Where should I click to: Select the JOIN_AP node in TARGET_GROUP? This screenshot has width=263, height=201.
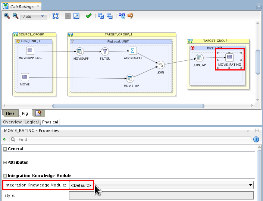click(x=200, y=58)
